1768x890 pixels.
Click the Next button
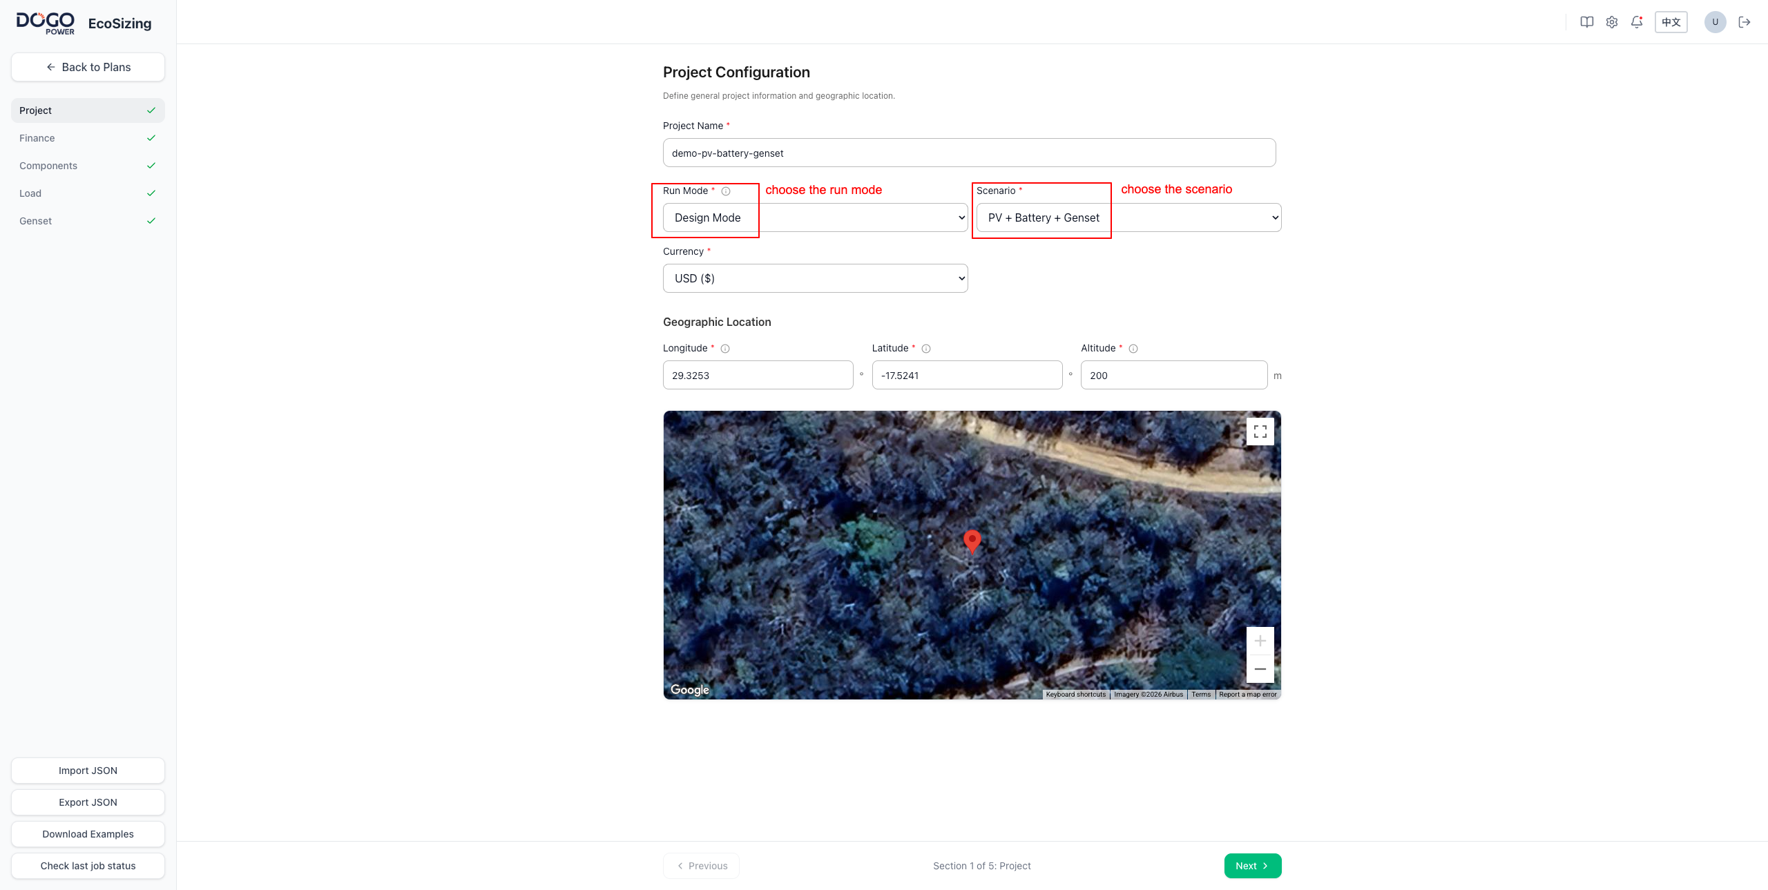tap(1252, 866)
